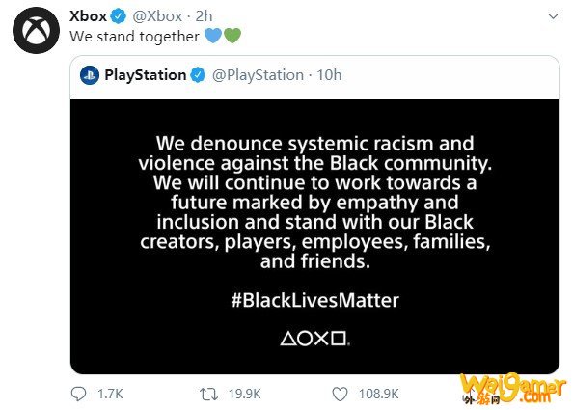Open the @Xbox handle link
The width and height of the screenshot is (573, 410).
[157, 16]
